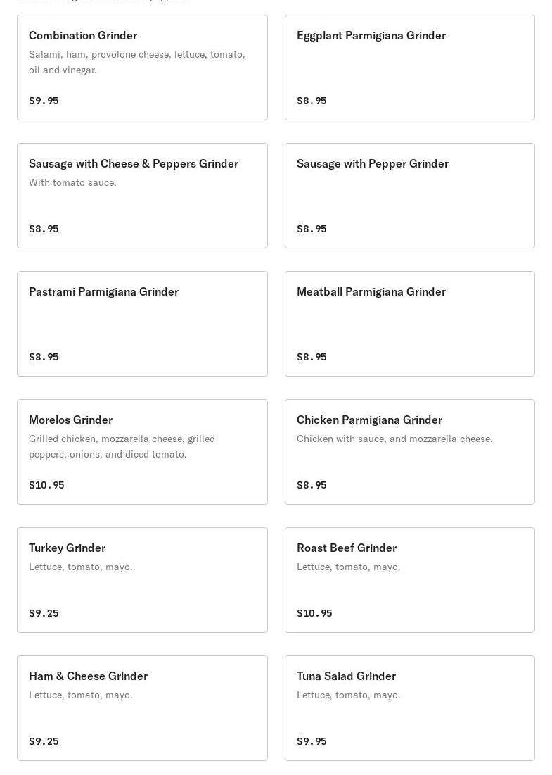The image size is (552, 775).
Task: Click the Ham & Cheese Grinder $9.25 price
Action: click(44, 741)
